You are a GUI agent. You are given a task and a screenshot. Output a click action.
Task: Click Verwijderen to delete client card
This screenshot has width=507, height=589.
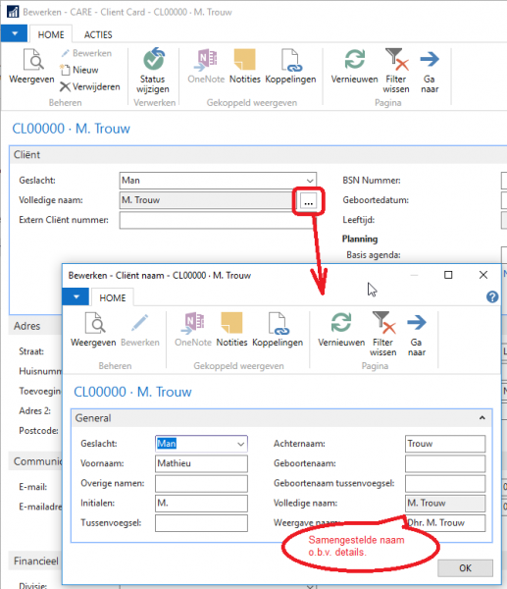pyautogui.click(x=90, y=86)
